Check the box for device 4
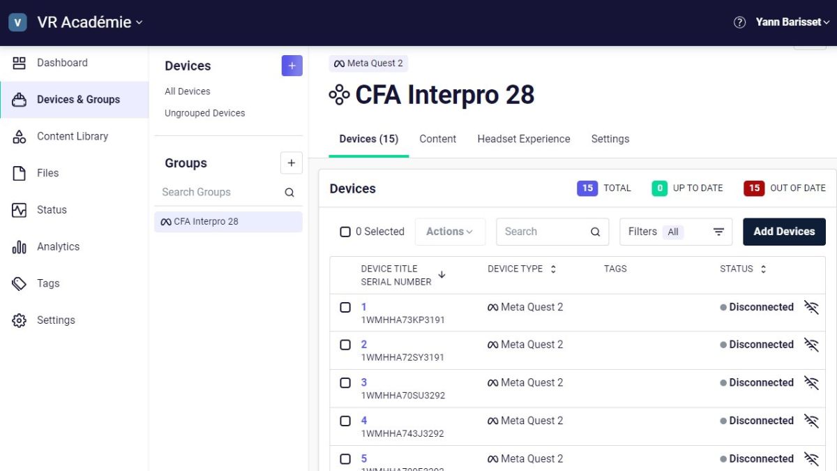 [x=345, y=421]
